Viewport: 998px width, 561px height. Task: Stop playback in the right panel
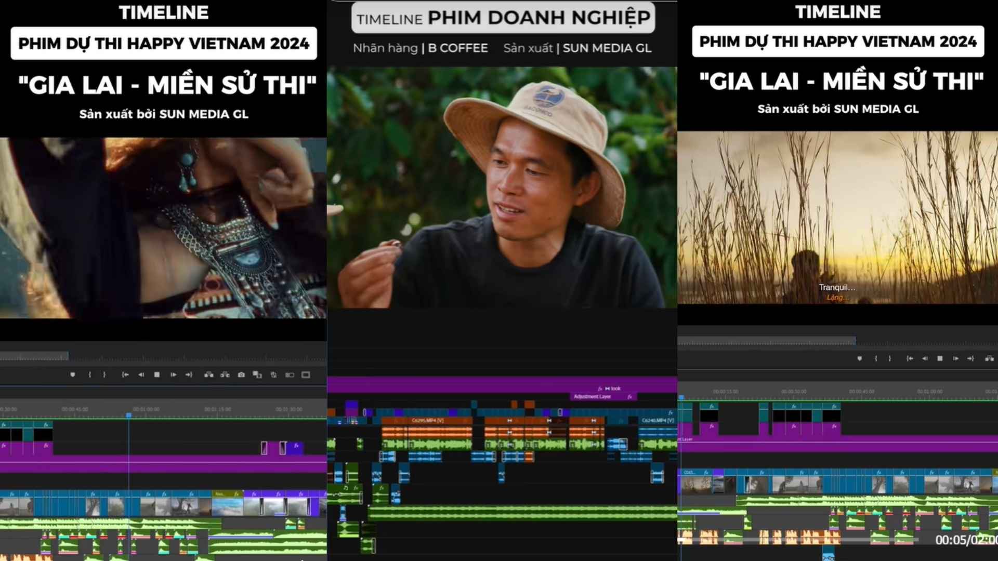940,358
